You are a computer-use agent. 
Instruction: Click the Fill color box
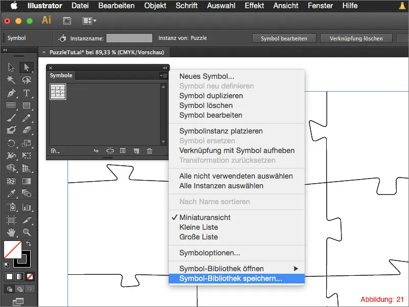pyautogui.click(x=12, y=250)
